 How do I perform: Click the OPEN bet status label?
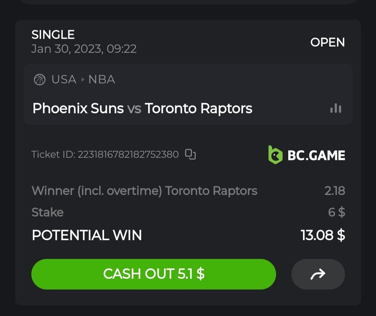(327, 42)
